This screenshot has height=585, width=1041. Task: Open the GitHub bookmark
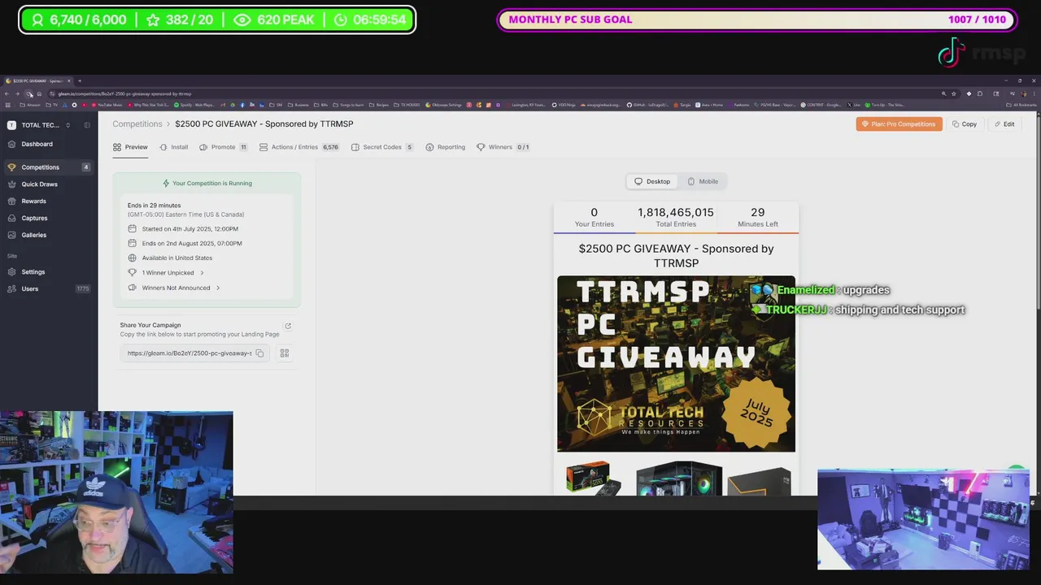click(x=647, y=105)
